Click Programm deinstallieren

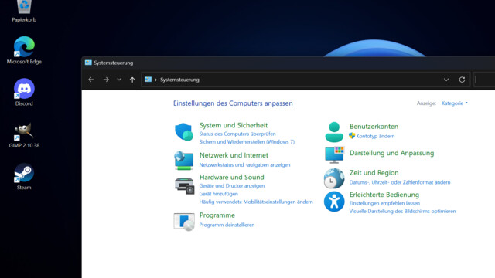(227, 225)
